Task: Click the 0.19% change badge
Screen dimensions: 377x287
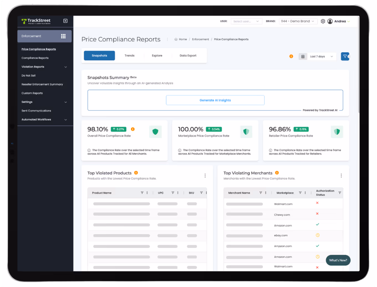Action: tap(301, 129)
